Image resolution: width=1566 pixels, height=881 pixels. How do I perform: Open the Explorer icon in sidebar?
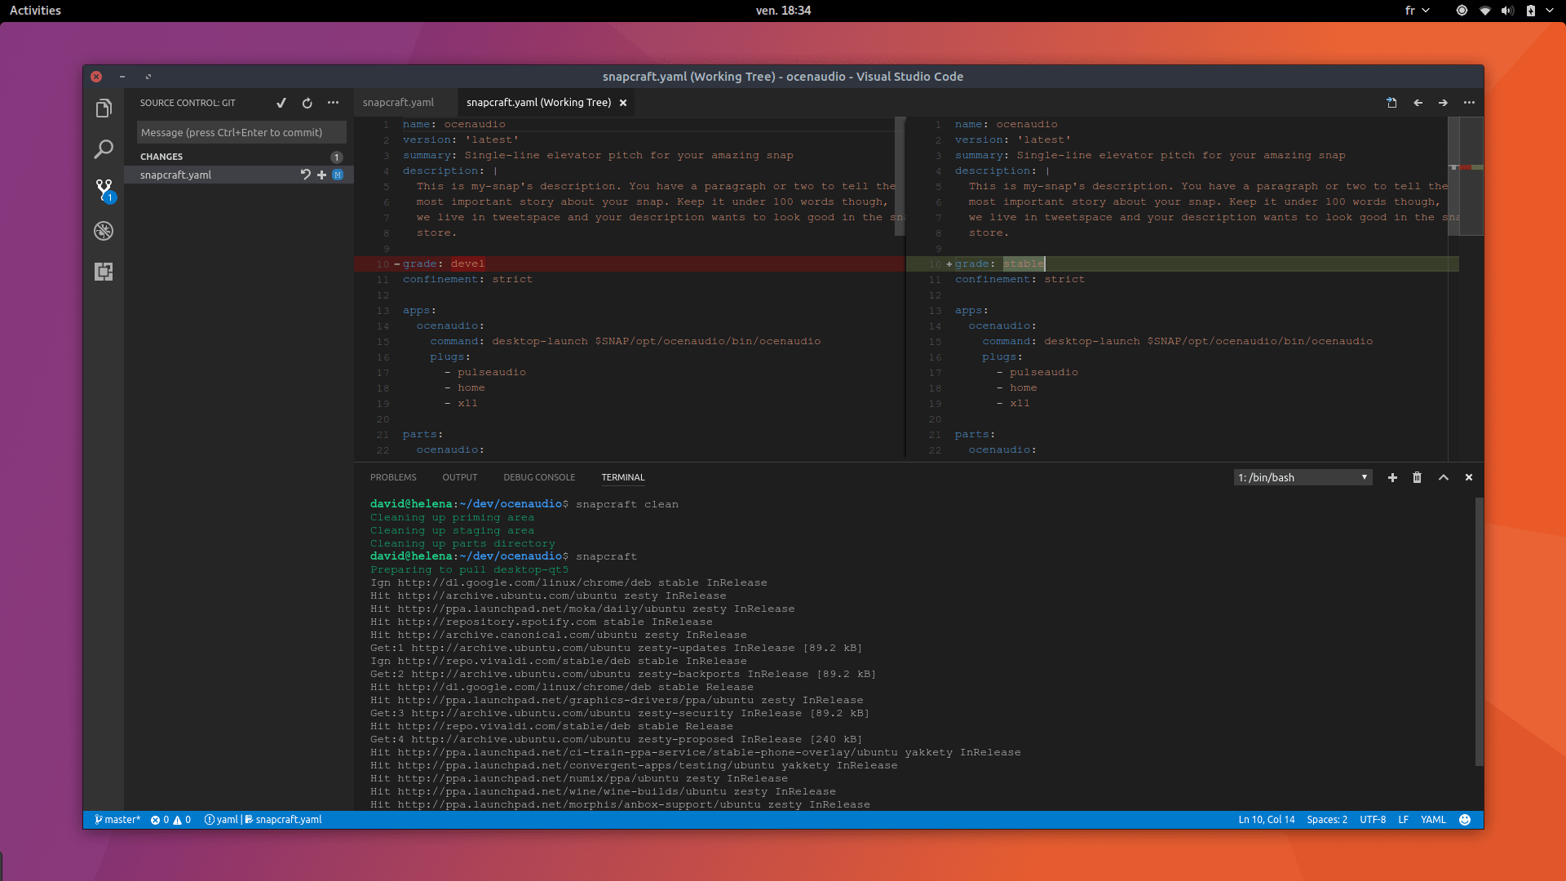(104, 108)
